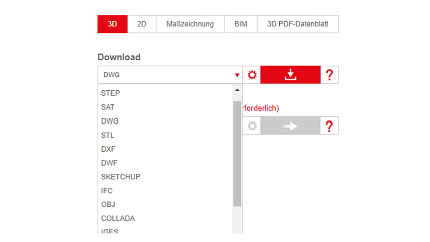
Task: Switch to the 3D PDF-Datenblatt tab
Action: pos(298,24)
